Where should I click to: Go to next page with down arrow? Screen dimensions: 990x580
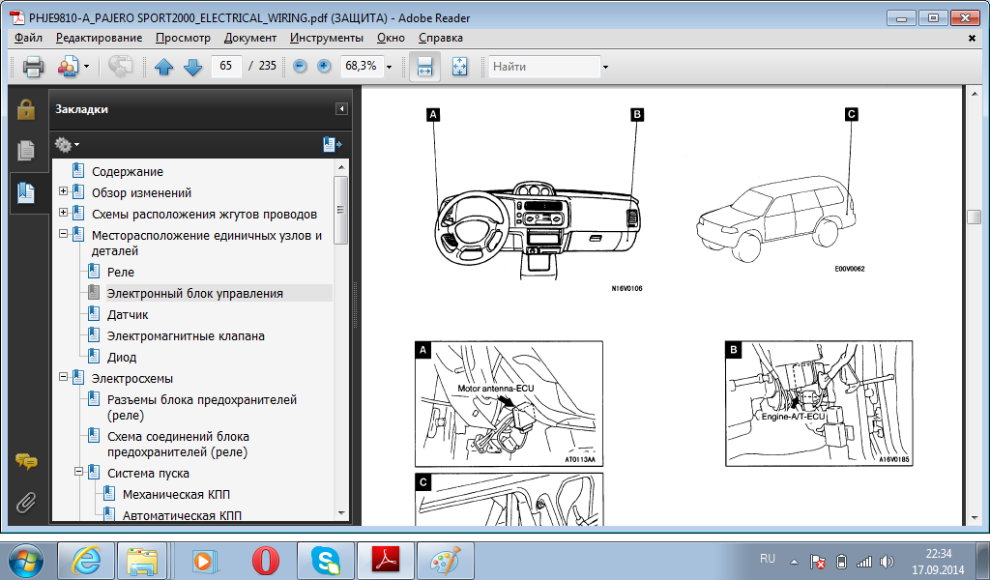coord(192,67)
